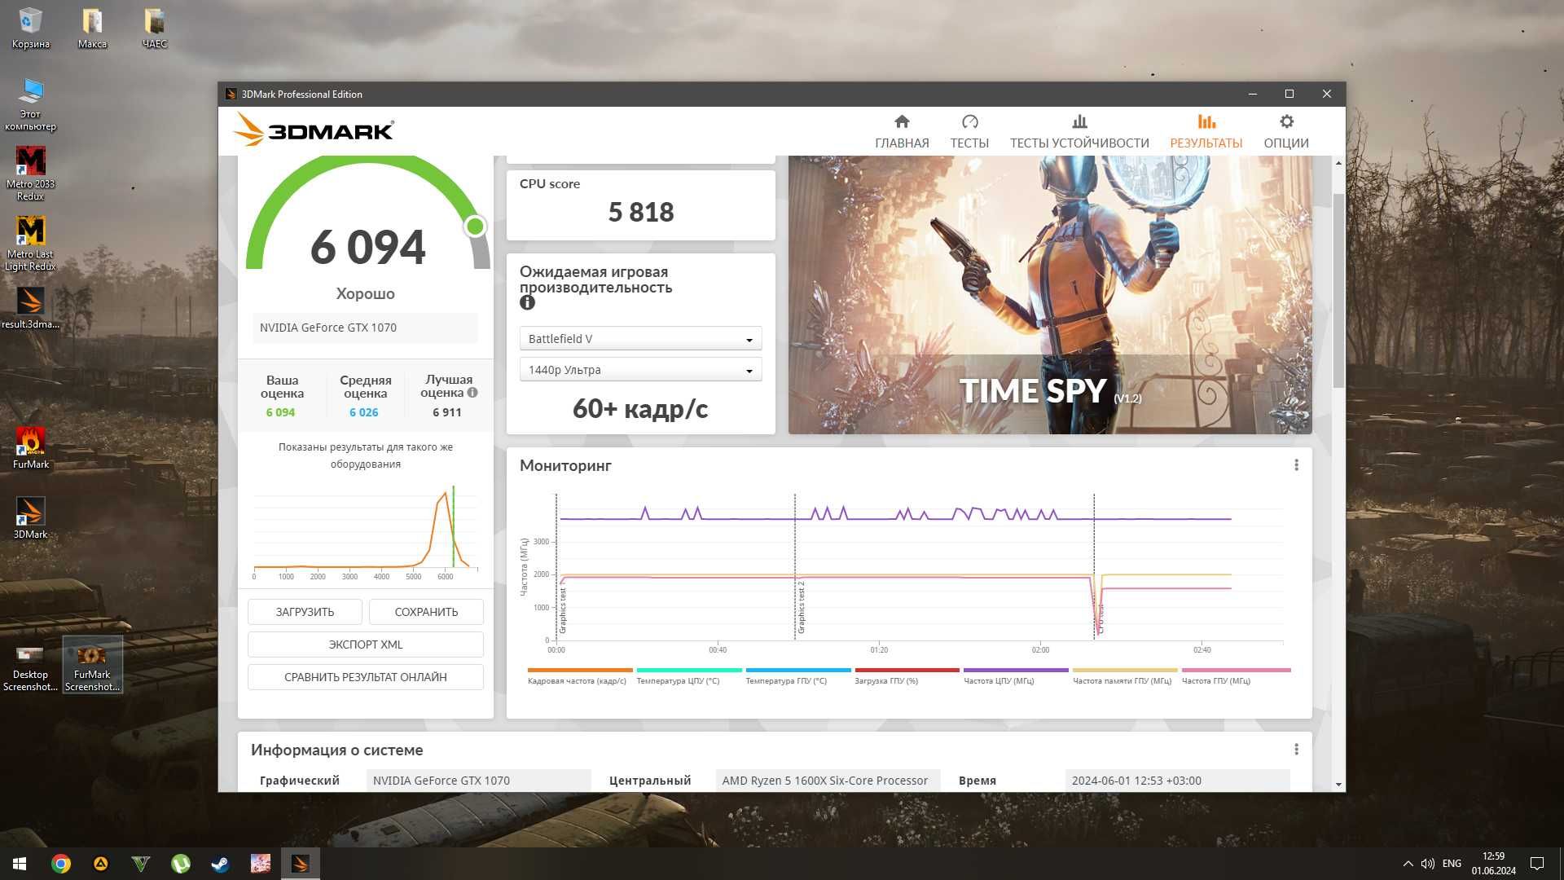This screenshot has width=1564, height=880.
Task: Show hidden system tray icons
Action: click(1408, 864)
